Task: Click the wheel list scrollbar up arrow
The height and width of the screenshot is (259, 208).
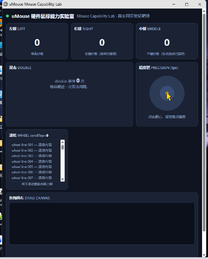Action: coord(62,142)
